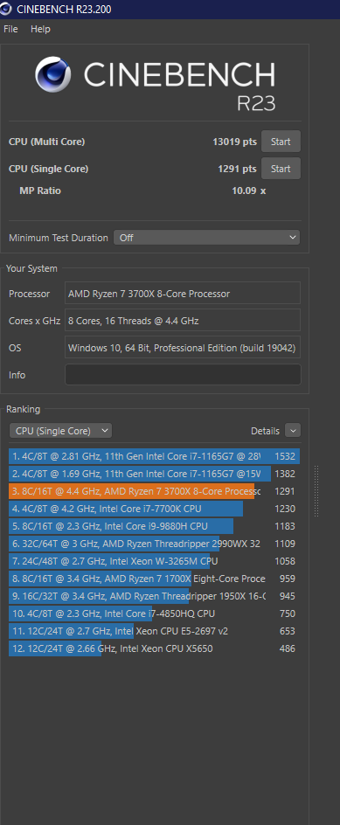This screenshot has width=340, height=825.
Task: Select the Core i7-1165G7 @ 28W ranking row
Action: [154, 455]
